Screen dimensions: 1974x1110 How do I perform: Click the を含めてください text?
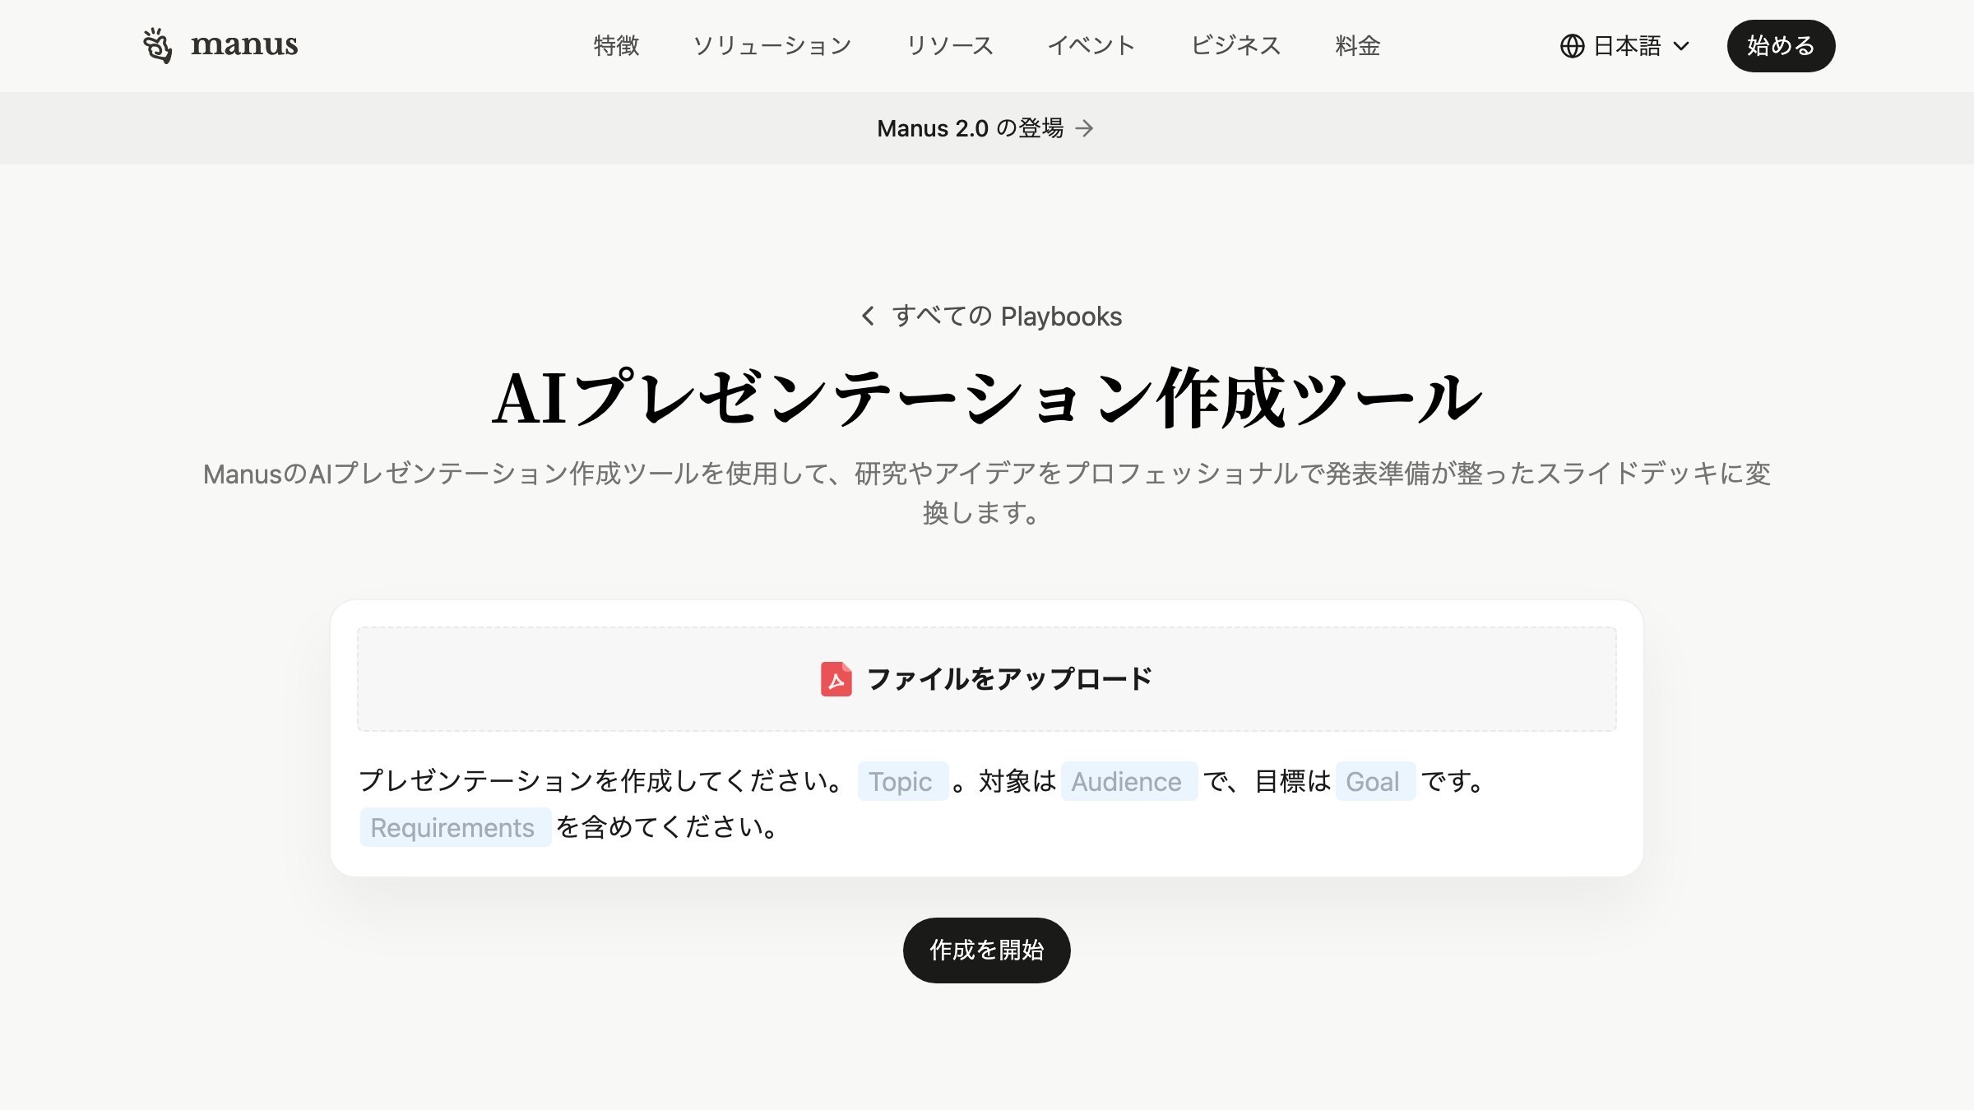(x=667, y=827)
